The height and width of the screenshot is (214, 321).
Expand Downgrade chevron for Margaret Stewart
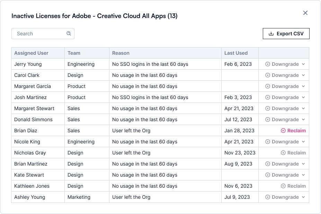click(303, 108)
